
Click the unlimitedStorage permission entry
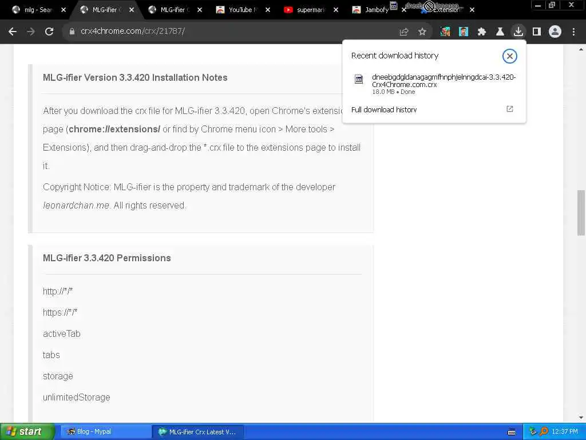click(77, 397)
